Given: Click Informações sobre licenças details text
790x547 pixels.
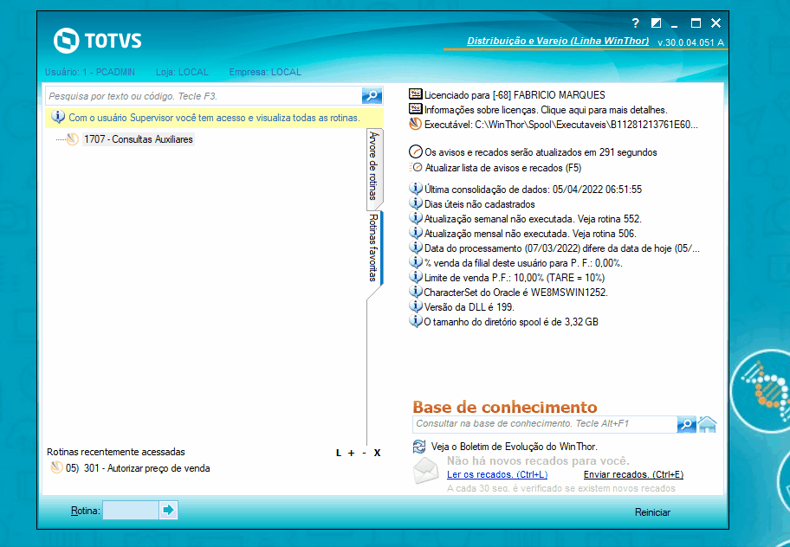Looking at the screenshot, I should [546, 110].
